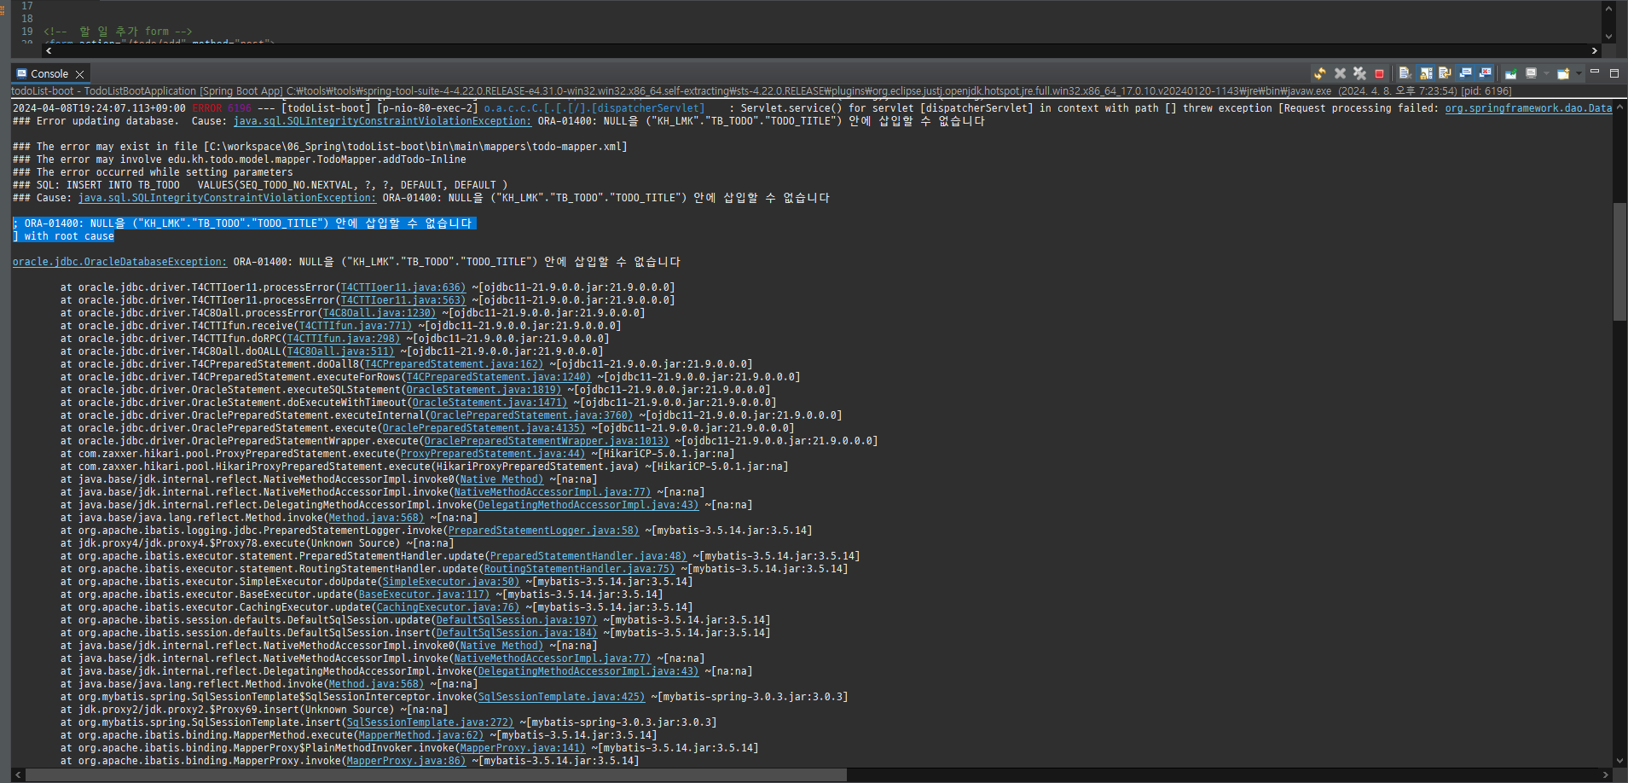
Task: Remove all terminated launches
Action: pos(1359,73)
